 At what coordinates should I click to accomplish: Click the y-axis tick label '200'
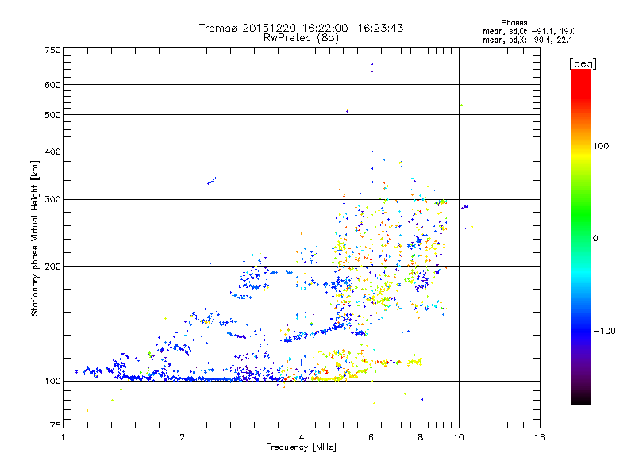pos(53,267)
